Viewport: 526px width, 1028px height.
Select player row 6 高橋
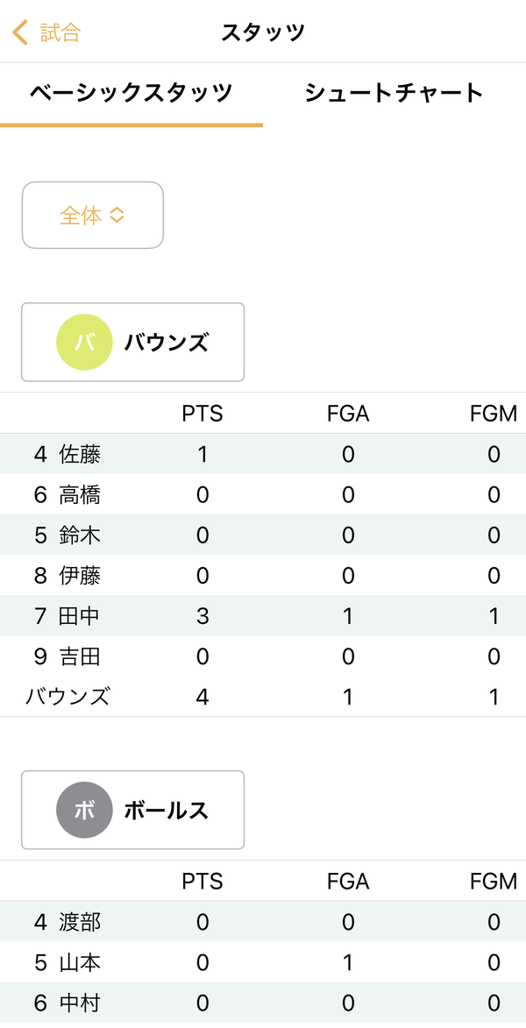(263, 495)
